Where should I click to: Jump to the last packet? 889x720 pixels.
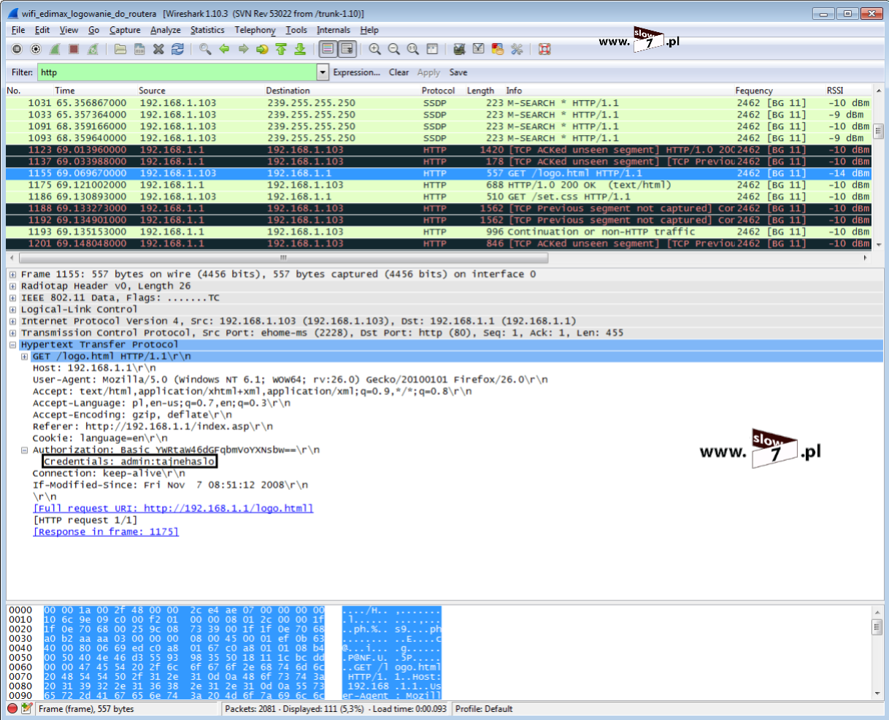click(x=300, y=49)
